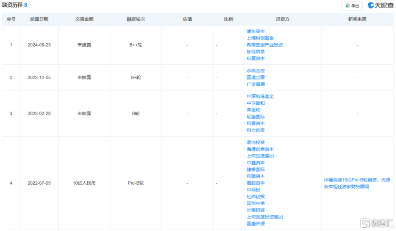Click the 投资方 column header
This screenshot has width=396, height=231.
(283, 19)
